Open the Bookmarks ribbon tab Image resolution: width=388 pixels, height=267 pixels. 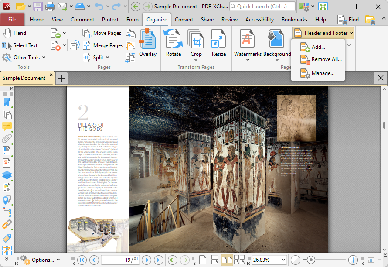coord(294,20)
